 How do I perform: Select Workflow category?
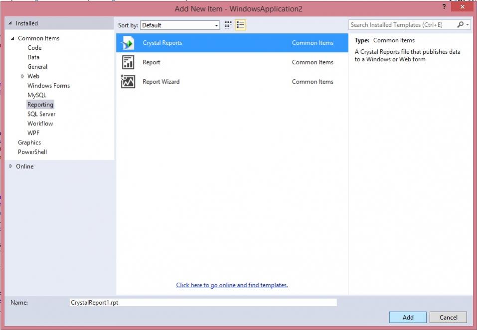(40, 123)
